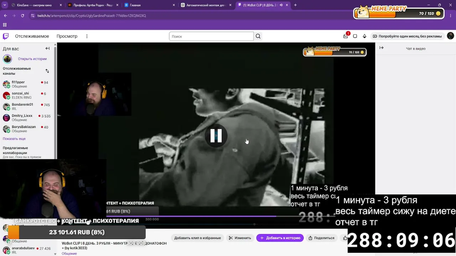Click Попробуйте один месяц без рекламы
Screen dimensions: 456x256
click(407, 36)
